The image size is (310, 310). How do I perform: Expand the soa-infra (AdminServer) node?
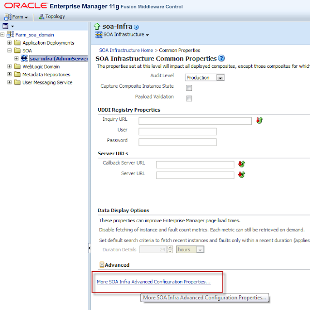click(16, 58)
